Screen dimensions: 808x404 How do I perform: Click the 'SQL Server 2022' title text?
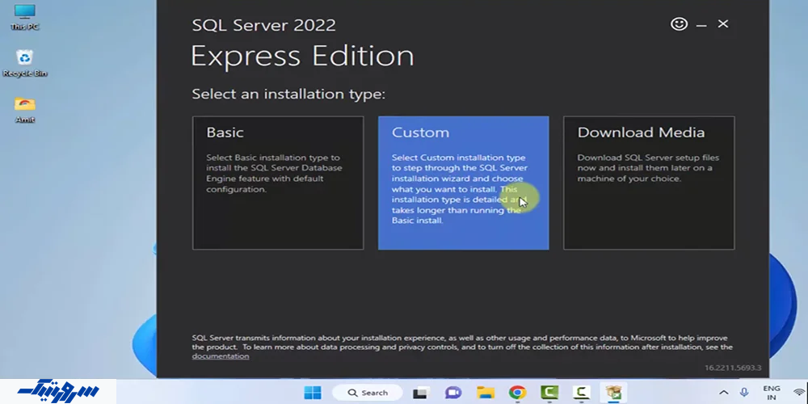click(x=264, y=25)
